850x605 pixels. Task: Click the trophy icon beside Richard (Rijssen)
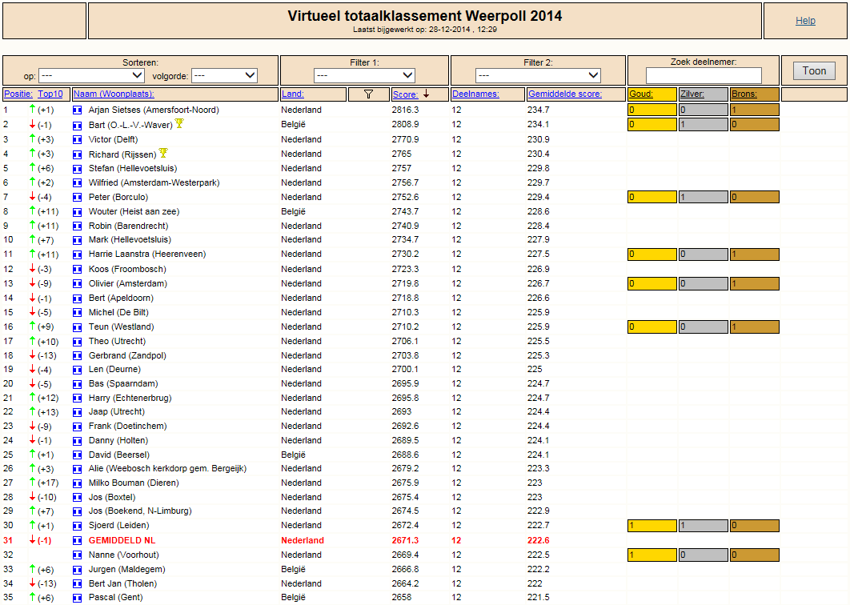point(163,153)
